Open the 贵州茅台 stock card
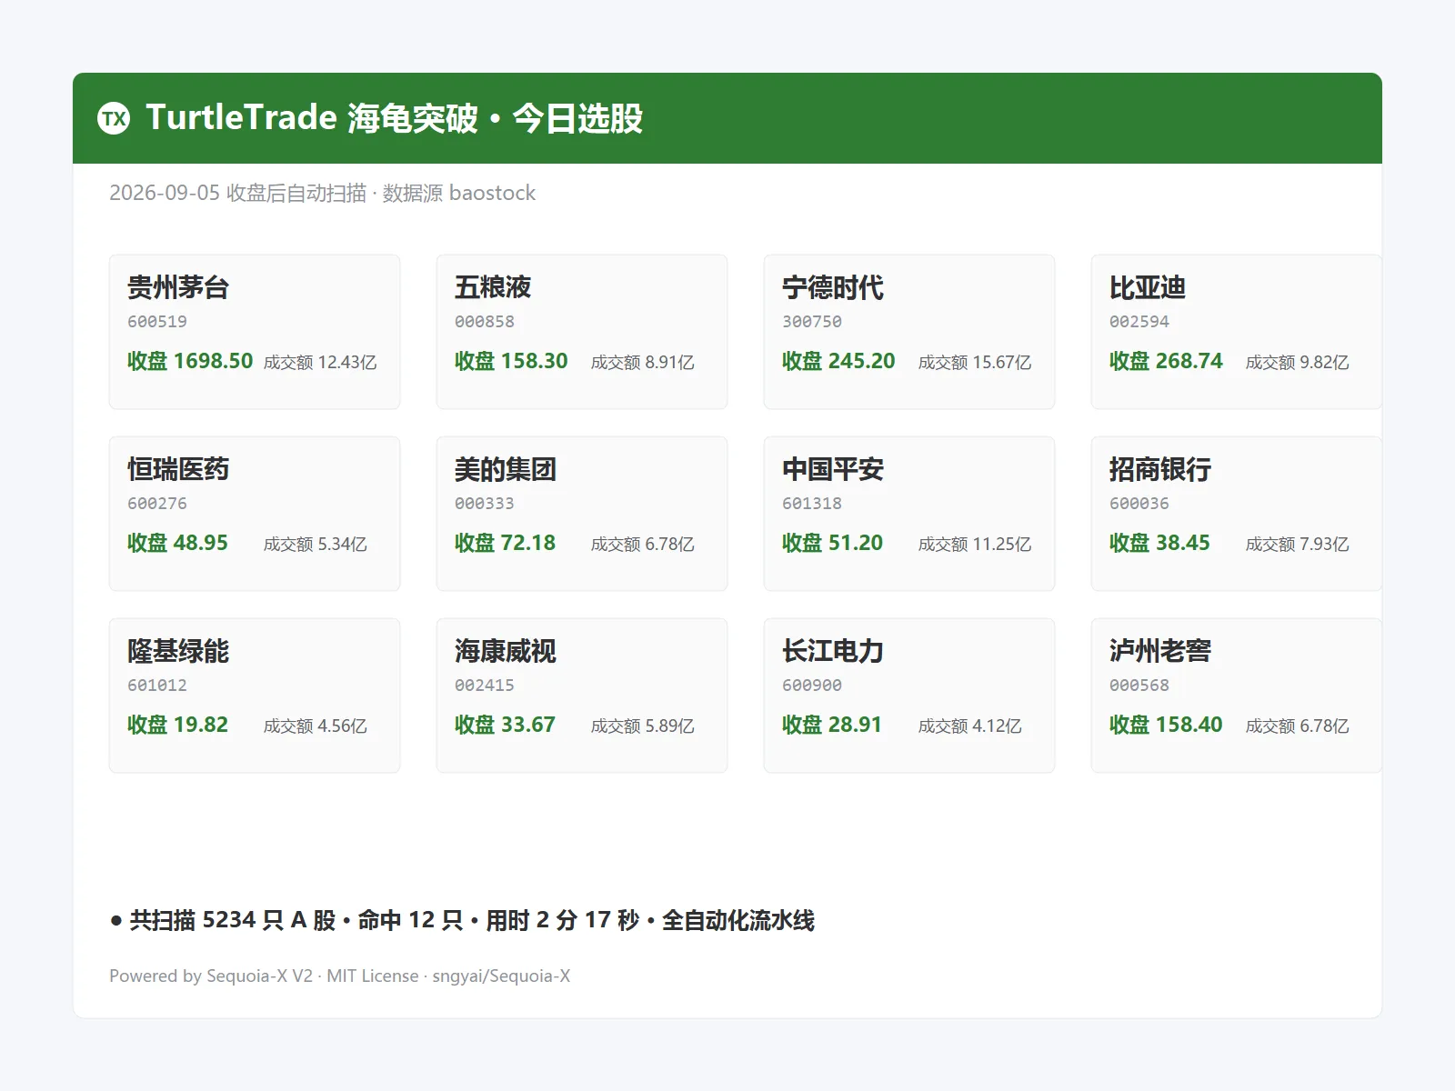 [255, 332]
